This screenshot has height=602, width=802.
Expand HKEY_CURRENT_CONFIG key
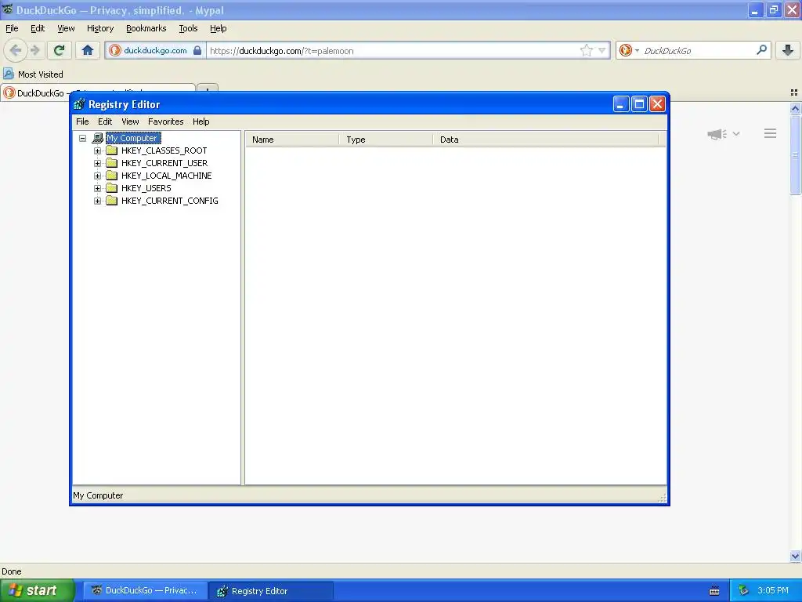pyautogui.click(x=97, y=201)
